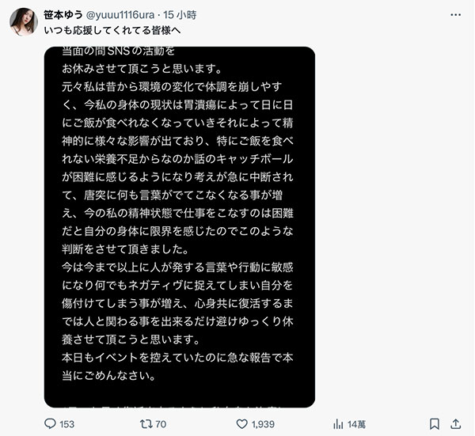Bookmark this post

pyautogui.click(x=434, y=423)
